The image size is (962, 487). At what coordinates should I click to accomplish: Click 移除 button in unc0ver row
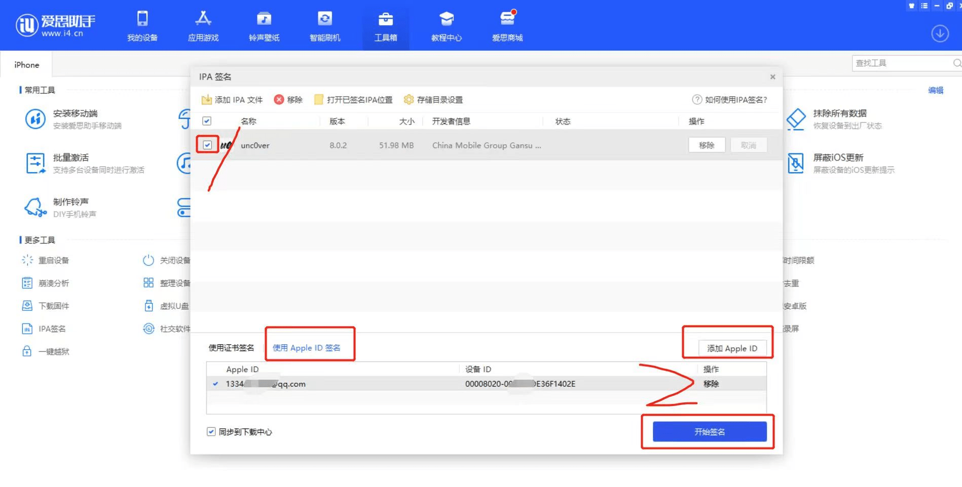707,145
